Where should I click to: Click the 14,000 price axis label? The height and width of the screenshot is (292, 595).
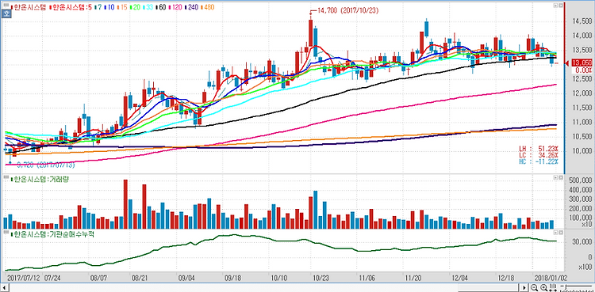[x=582, y=36]
